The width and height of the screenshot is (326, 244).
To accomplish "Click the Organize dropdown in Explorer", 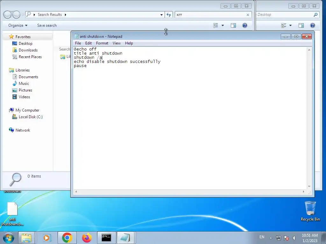I will pos(18,25).
